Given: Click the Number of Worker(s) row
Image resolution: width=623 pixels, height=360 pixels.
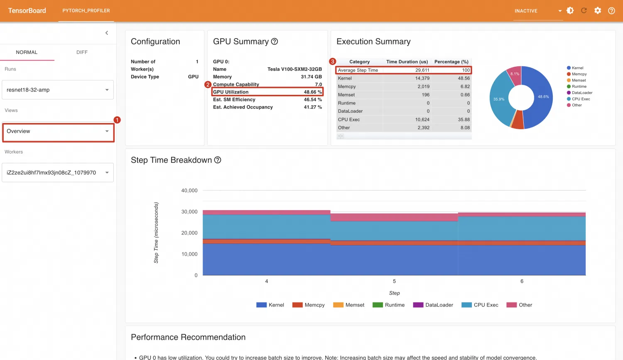Looking at the screenshot, I should click(x=164, y=65).
